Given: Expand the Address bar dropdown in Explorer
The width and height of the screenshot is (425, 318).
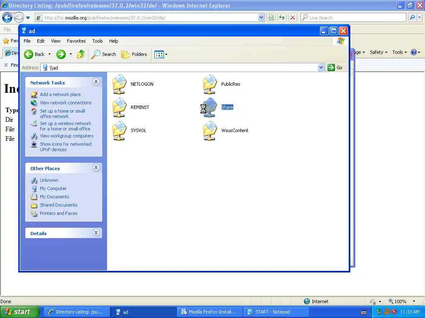Looking at the screenshot, I should click(321, 67).
